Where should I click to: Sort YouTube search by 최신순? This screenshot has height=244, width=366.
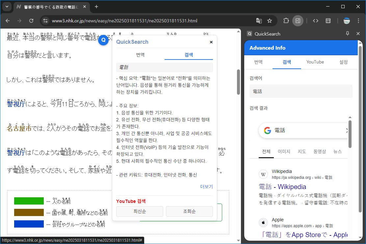click(140, 211)
